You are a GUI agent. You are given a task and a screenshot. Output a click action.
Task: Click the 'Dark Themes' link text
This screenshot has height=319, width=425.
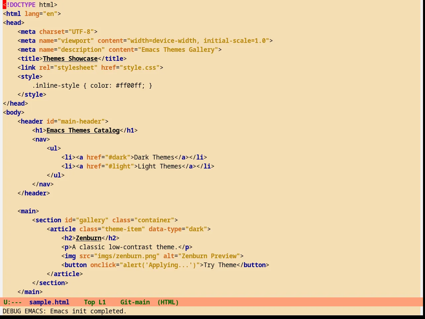(x=154, y=157)
